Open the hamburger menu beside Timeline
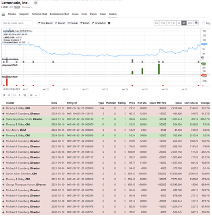The height and width of the screenshot is (217, 212). click(3, 14)
